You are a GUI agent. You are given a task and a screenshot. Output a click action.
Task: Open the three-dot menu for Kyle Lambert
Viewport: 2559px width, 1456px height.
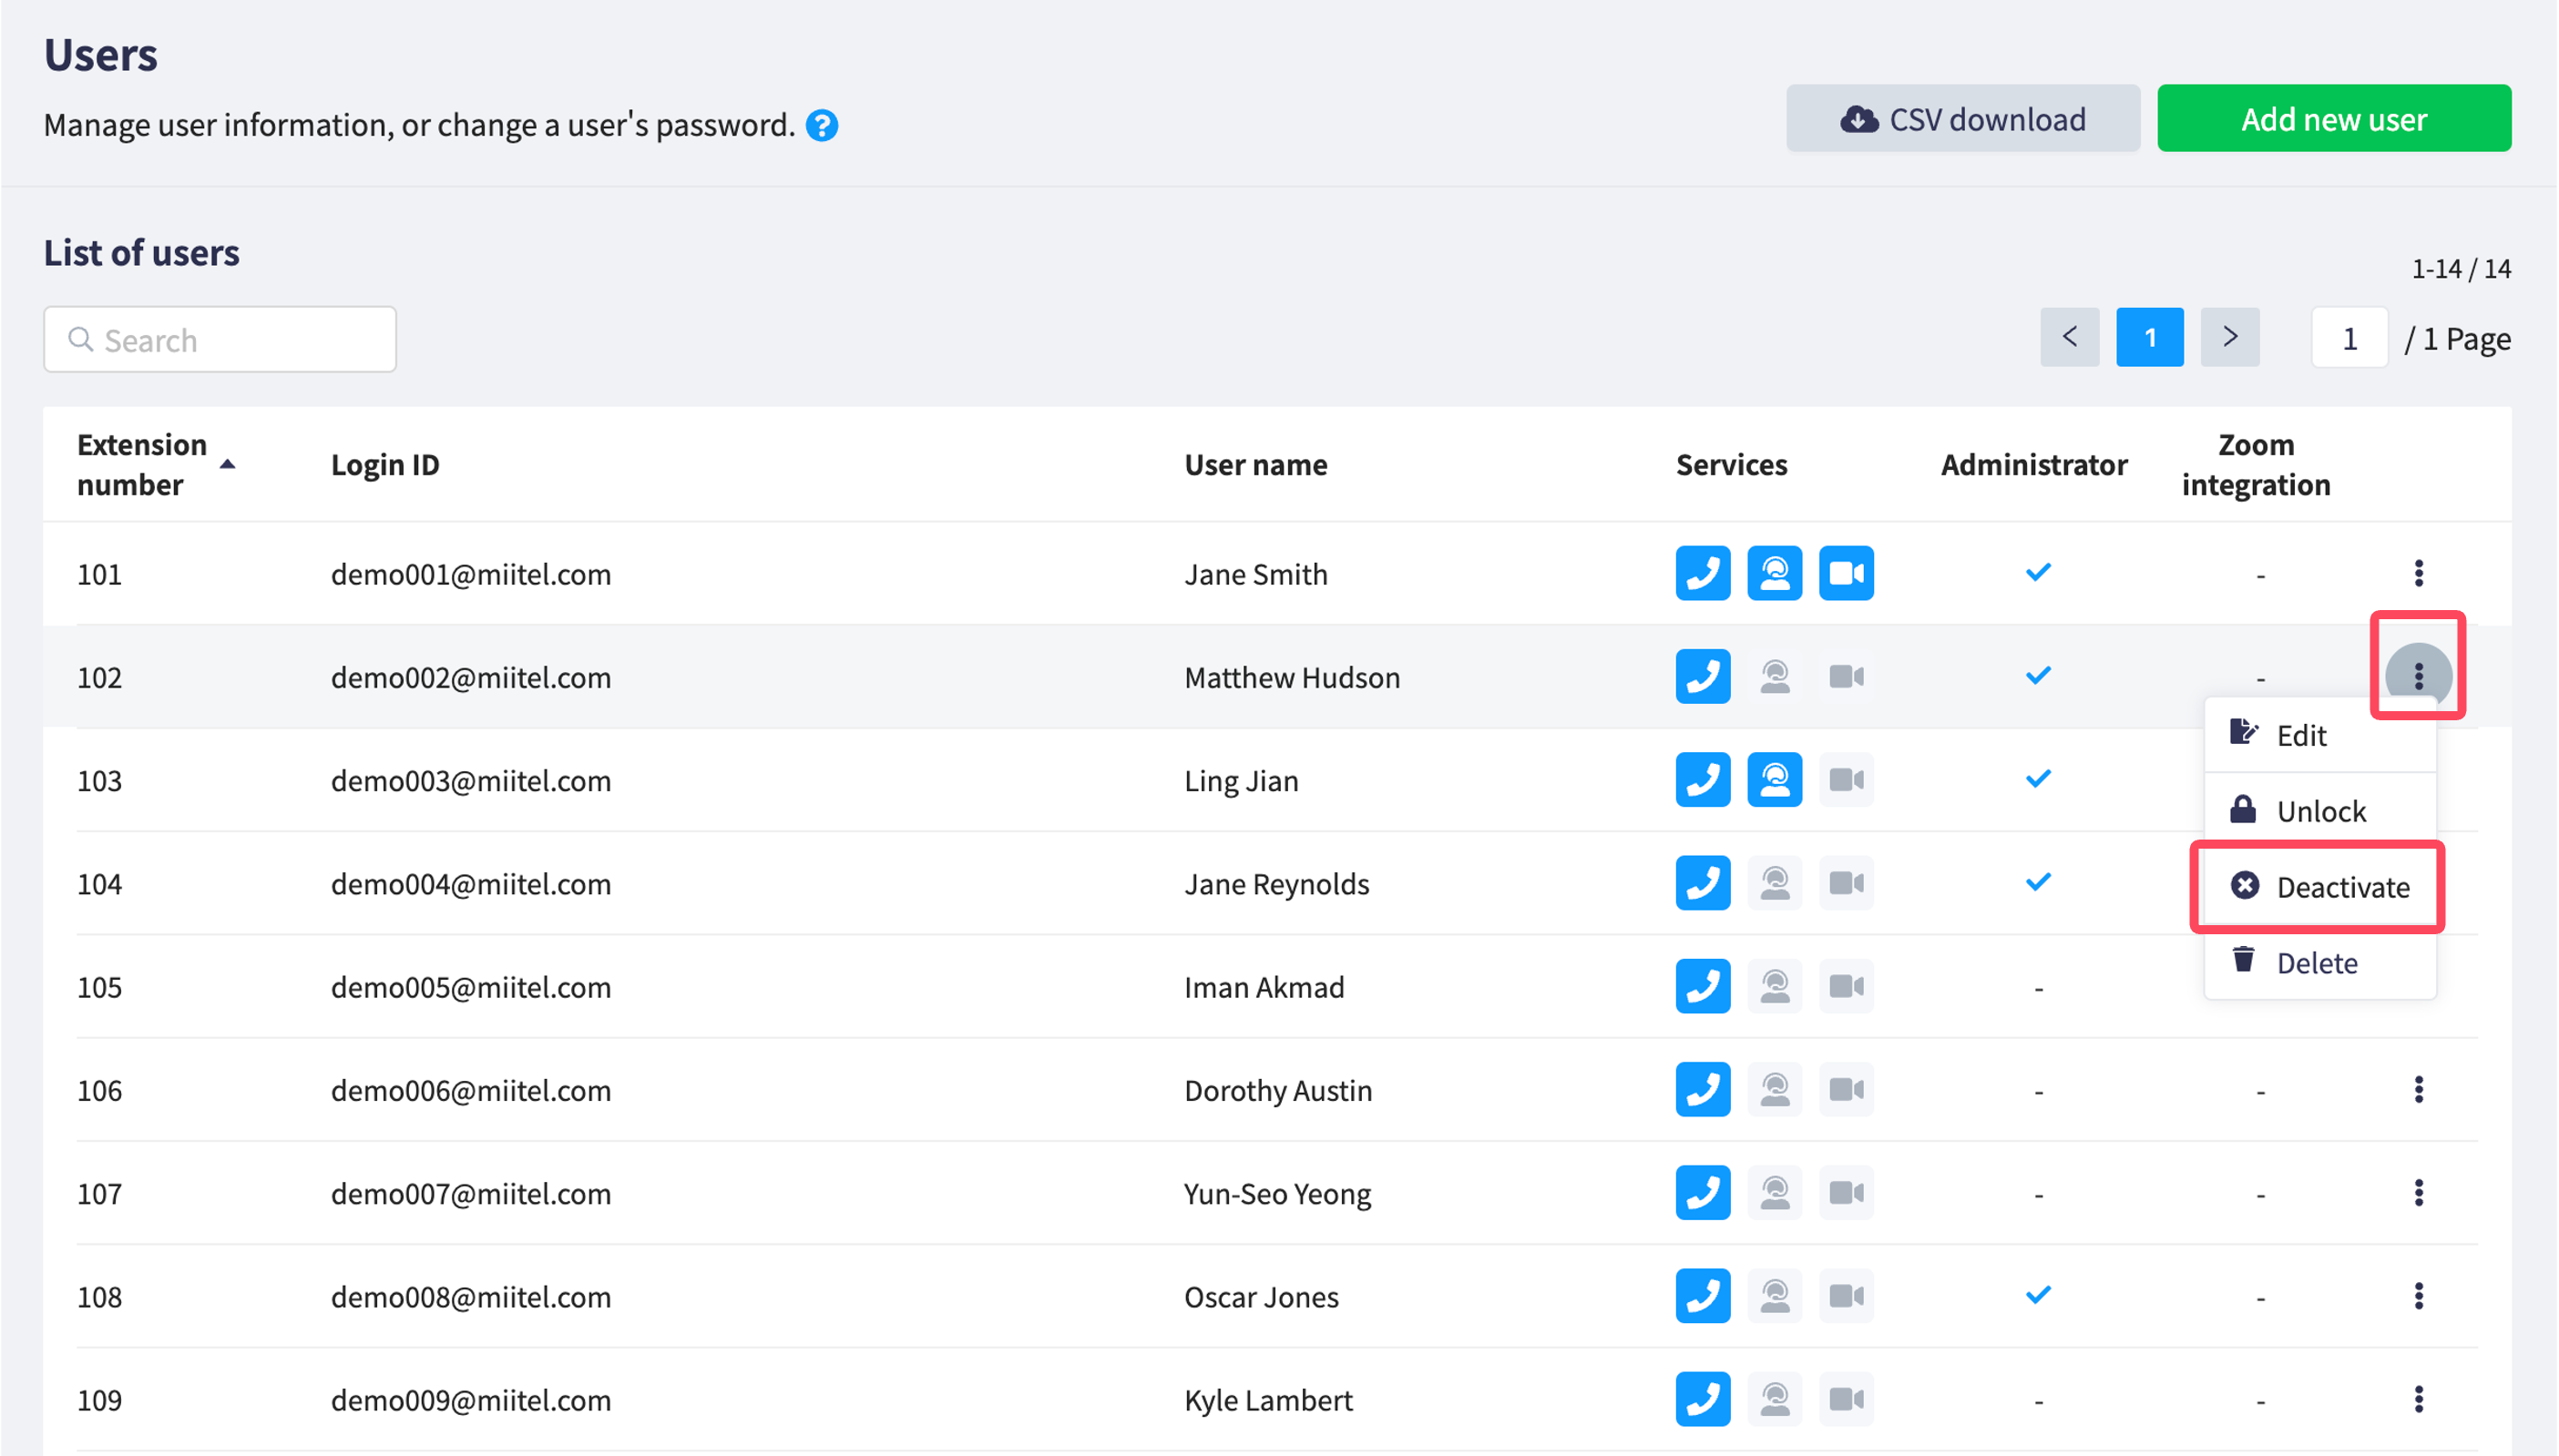click(2418, 1400)
